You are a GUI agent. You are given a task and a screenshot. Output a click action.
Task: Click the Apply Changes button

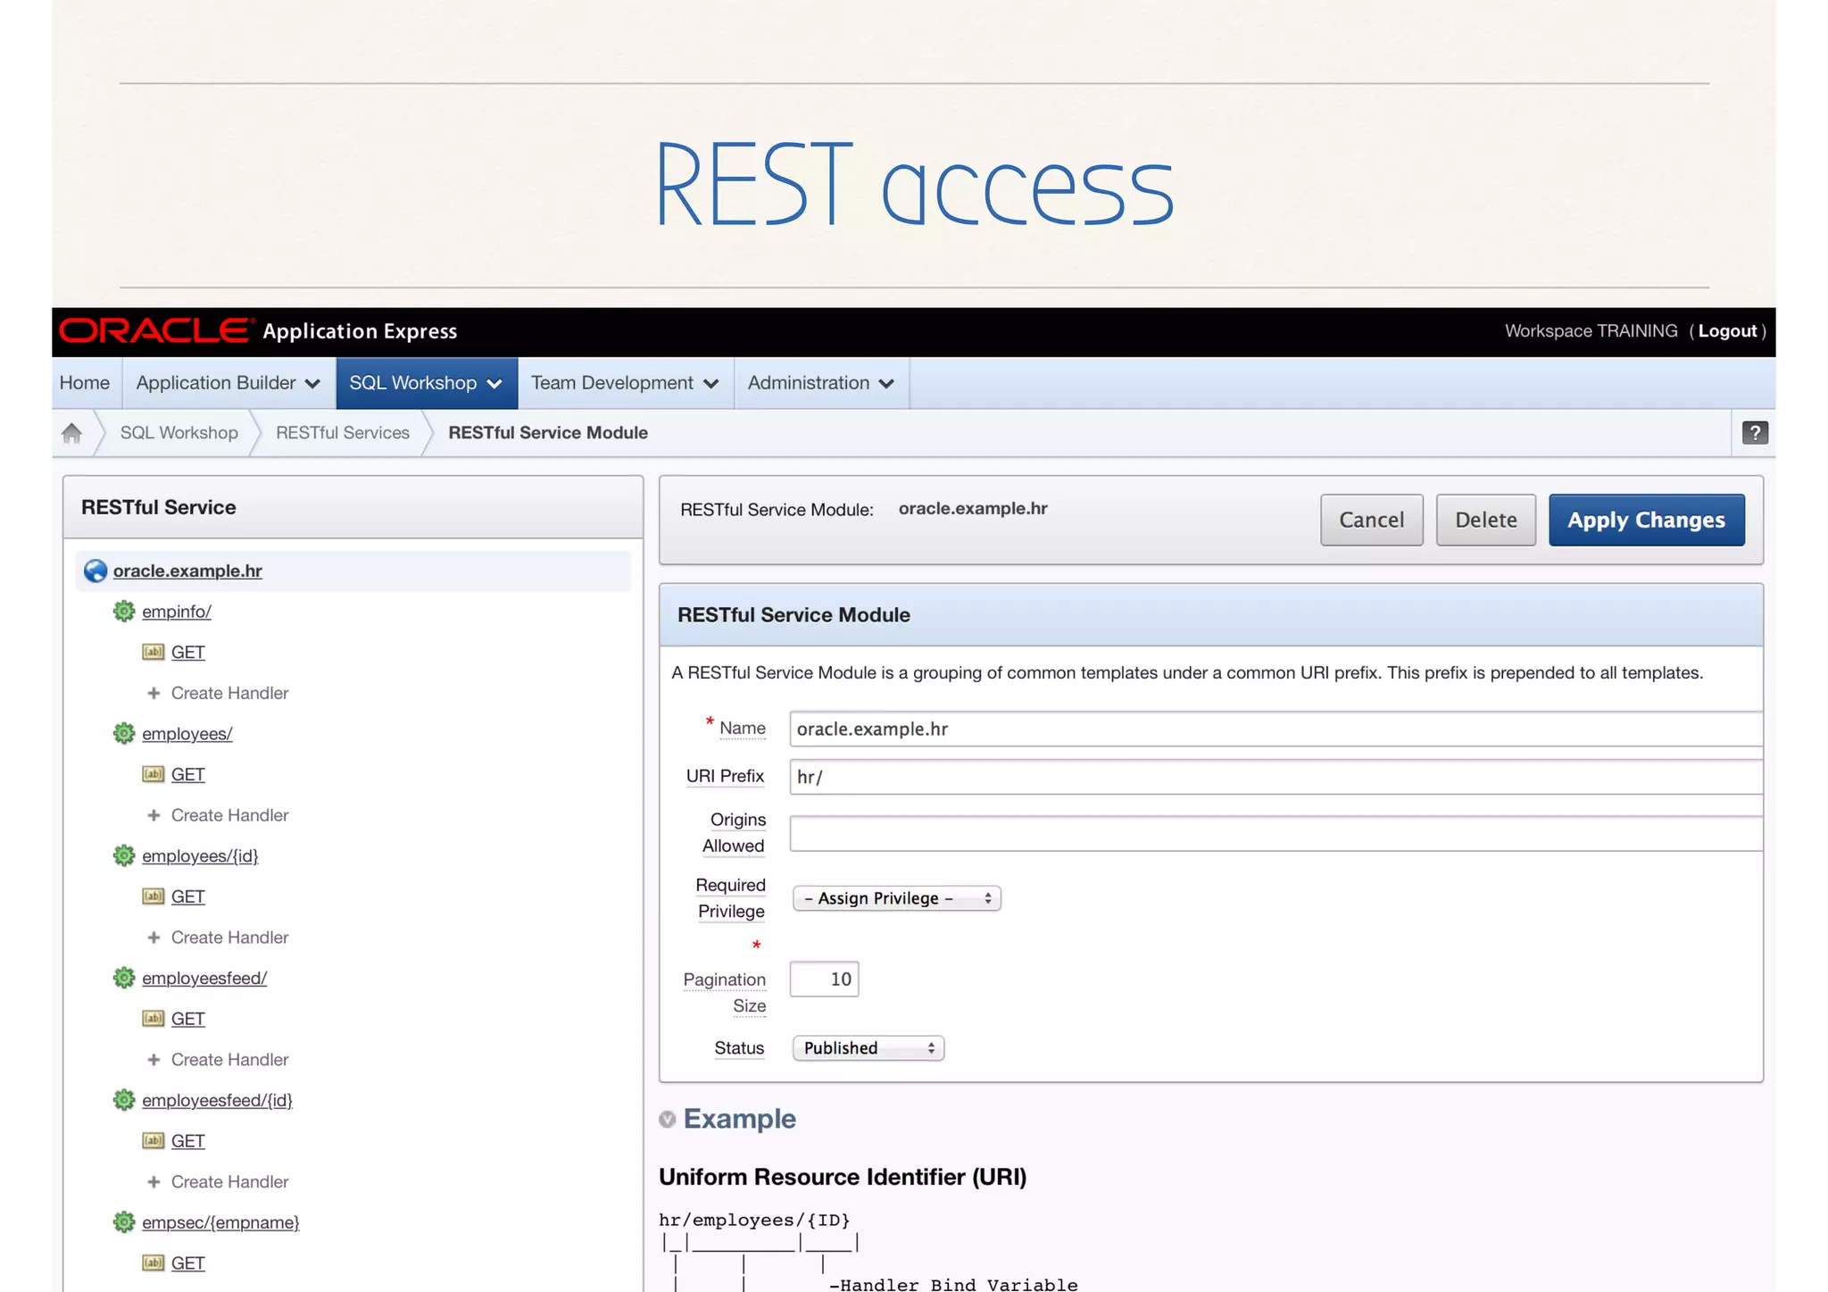1647,520
